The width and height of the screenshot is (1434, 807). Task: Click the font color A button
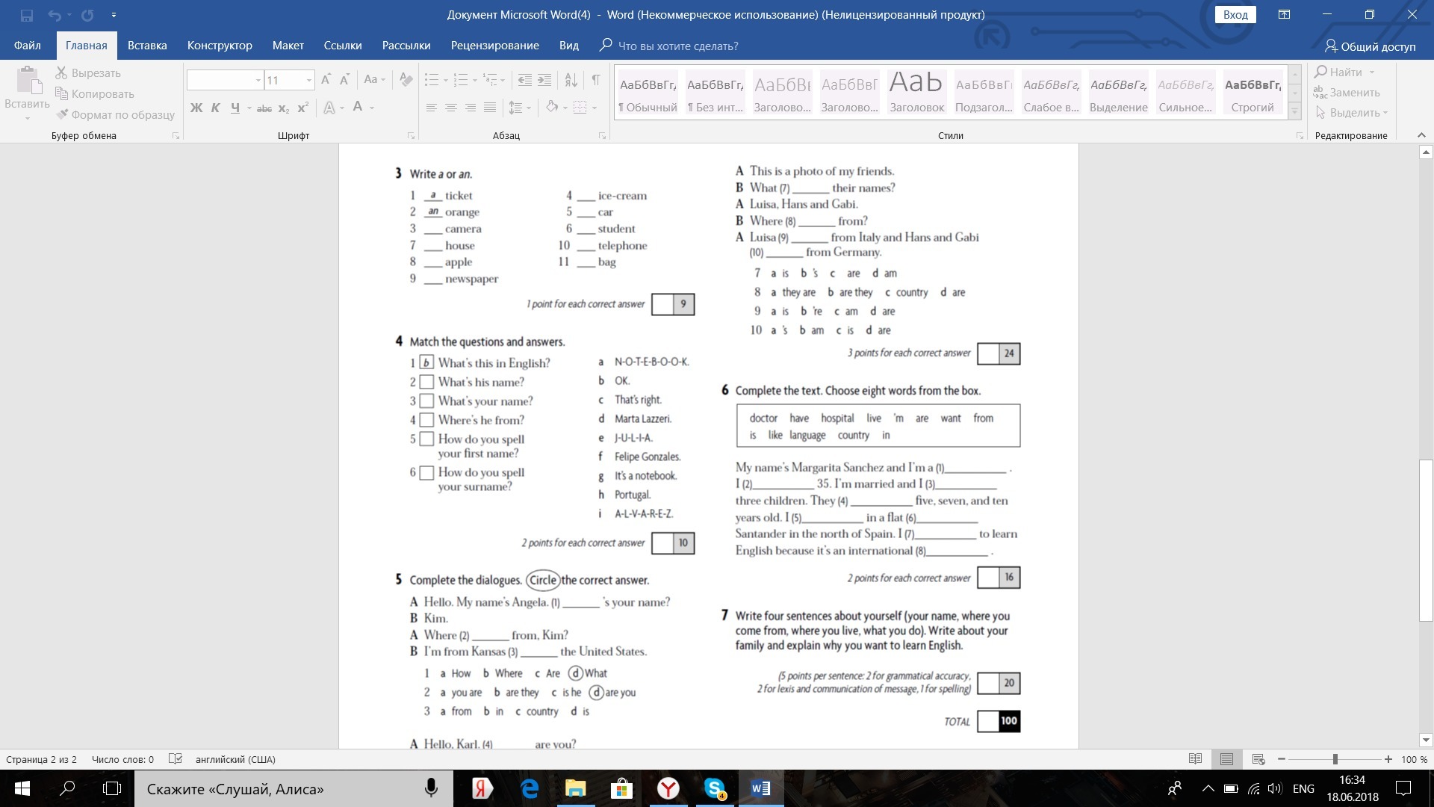coord(358,107)
